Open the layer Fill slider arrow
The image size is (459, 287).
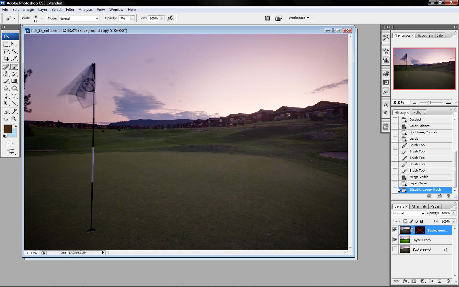tap(454, 221)
